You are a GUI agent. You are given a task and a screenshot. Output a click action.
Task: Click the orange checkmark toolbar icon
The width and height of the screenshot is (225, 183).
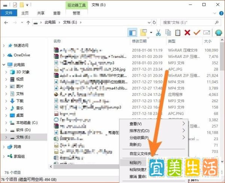[197, 33]
